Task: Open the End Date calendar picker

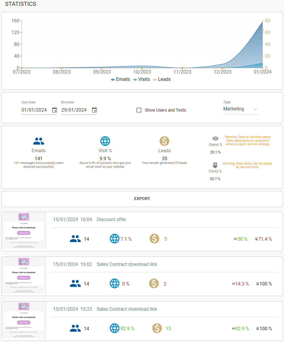Action: [x=94, y=110]
